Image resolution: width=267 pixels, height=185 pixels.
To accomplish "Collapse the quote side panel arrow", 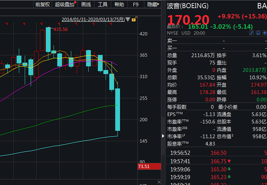I will point(163,136).
